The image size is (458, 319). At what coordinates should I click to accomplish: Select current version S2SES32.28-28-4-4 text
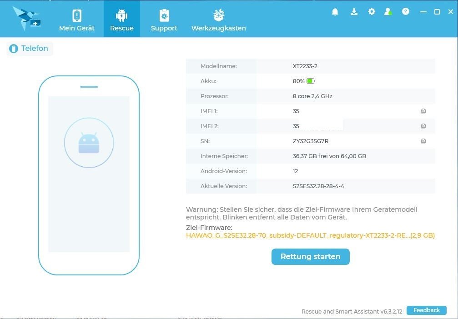tap(318, 186)
